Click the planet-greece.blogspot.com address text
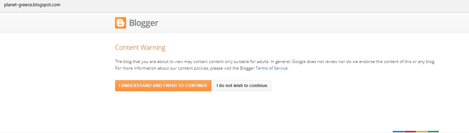The image size is (469, 133). coord(32,5)
